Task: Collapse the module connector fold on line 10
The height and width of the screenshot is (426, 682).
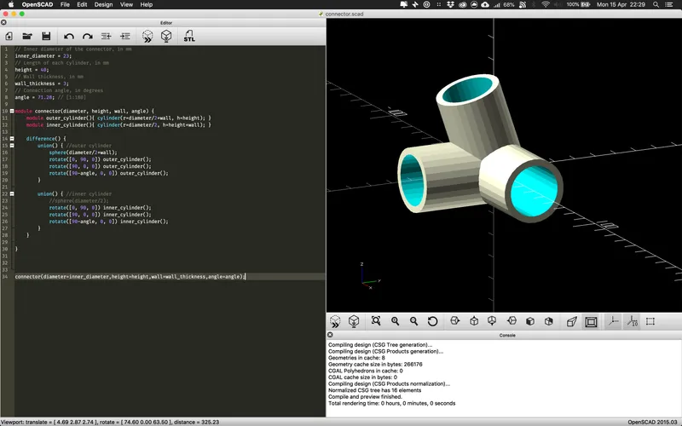Action: tap(12, 111)
